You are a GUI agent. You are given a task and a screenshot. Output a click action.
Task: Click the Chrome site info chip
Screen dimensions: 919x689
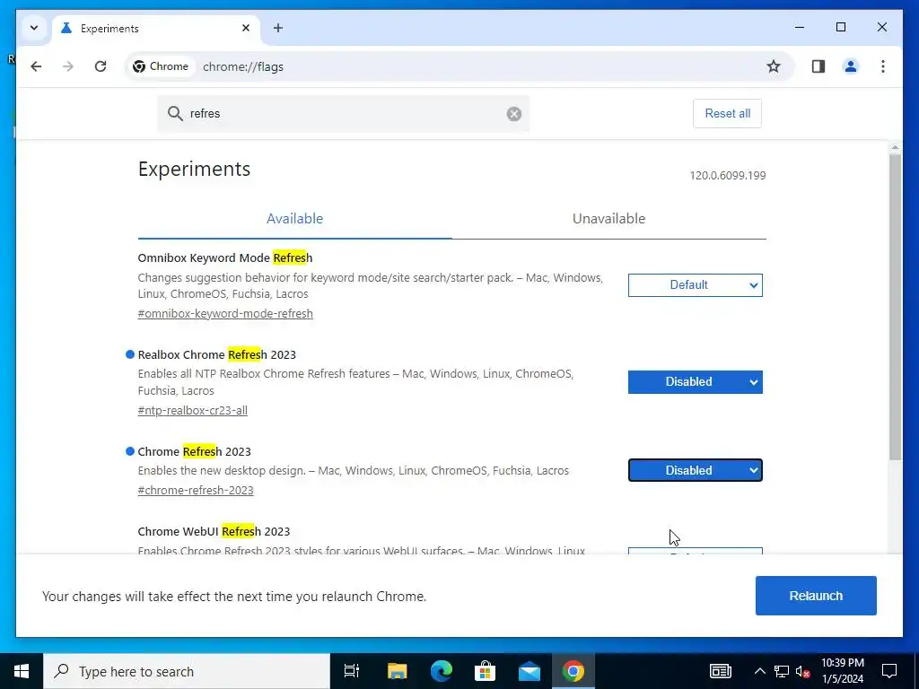161,66
